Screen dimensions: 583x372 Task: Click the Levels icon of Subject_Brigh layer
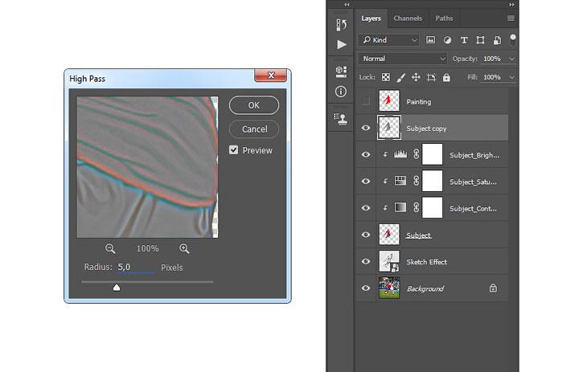point(400,154)
